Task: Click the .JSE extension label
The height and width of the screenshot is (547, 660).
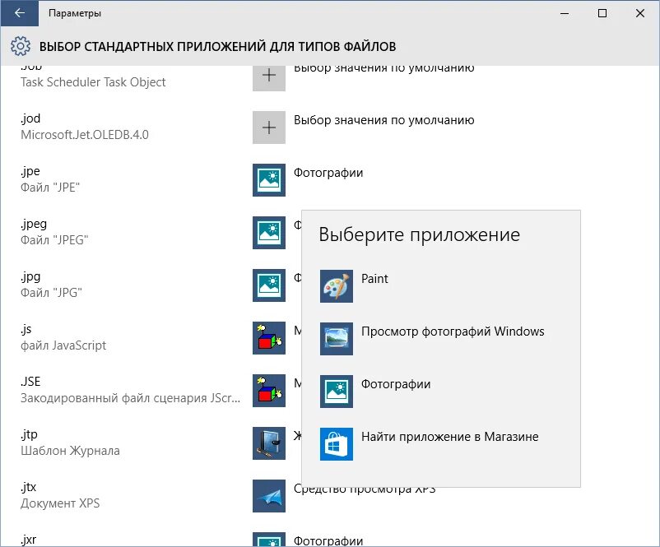Action: tap(30, 382)
